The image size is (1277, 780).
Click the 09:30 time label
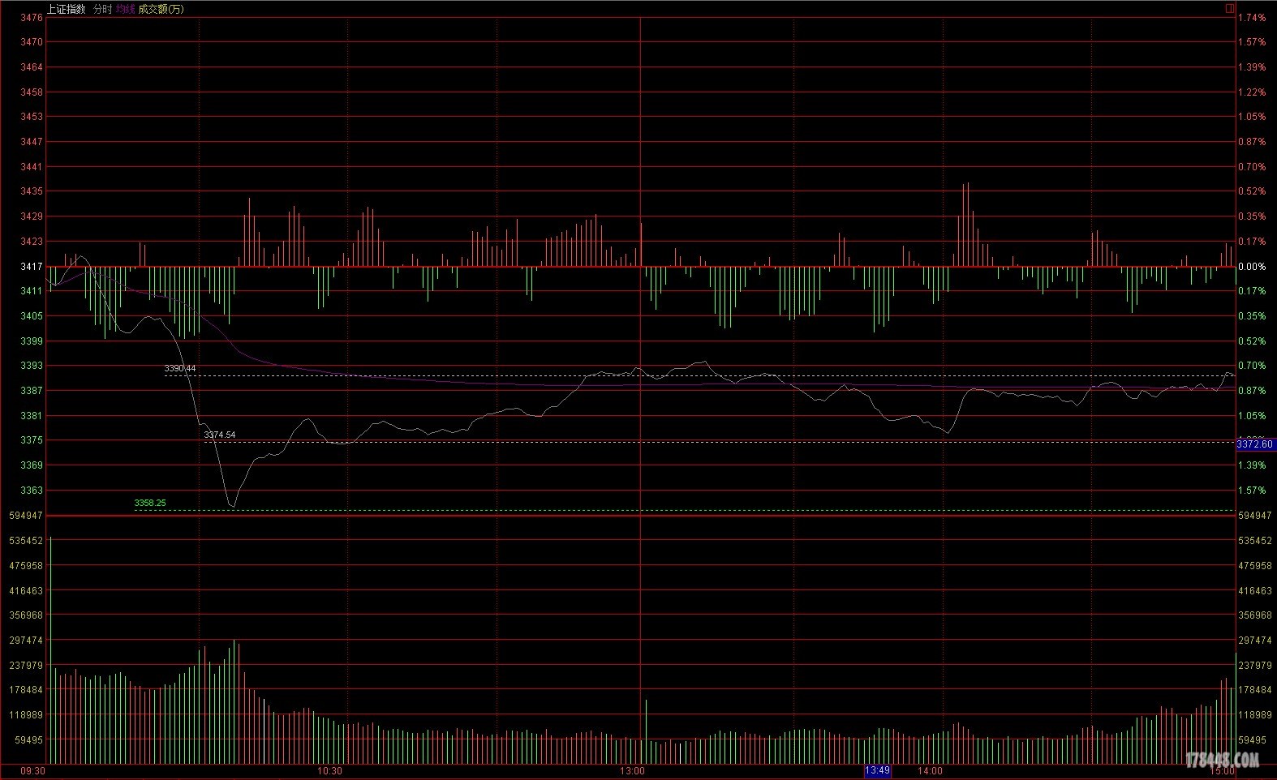(x=32, y=771)
